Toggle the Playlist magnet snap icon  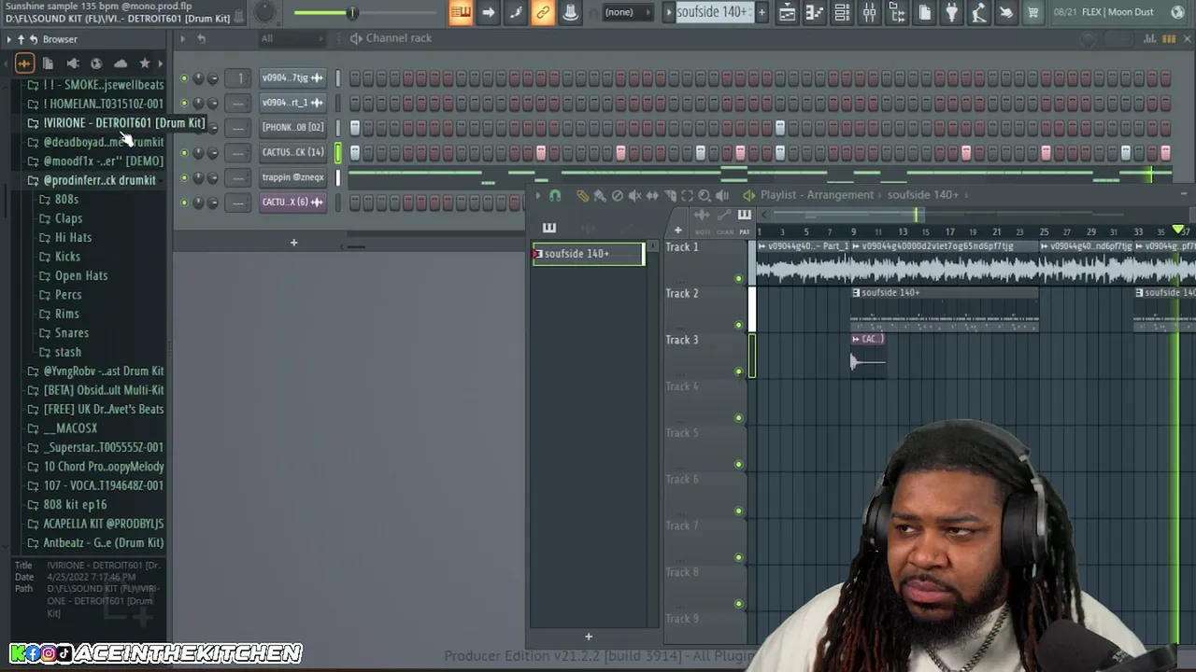[x=555, y=195]
